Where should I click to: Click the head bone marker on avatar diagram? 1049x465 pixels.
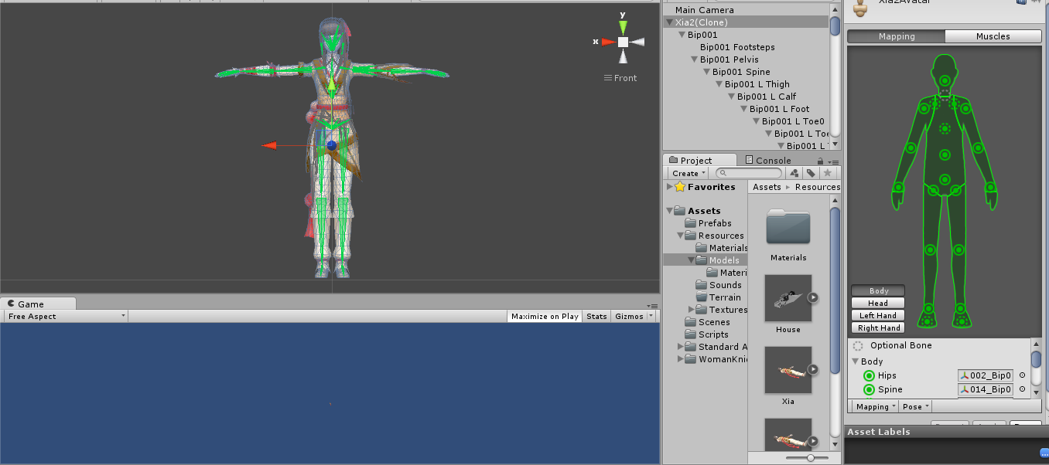point(945,80)
